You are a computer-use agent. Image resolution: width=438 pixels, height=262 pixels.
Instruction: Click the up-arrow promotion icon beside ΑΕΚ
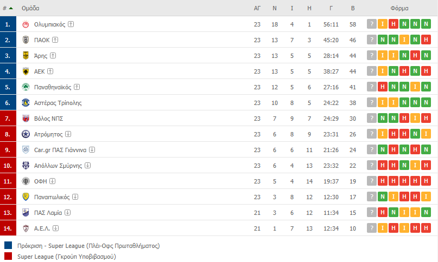(x=50, y=71)
